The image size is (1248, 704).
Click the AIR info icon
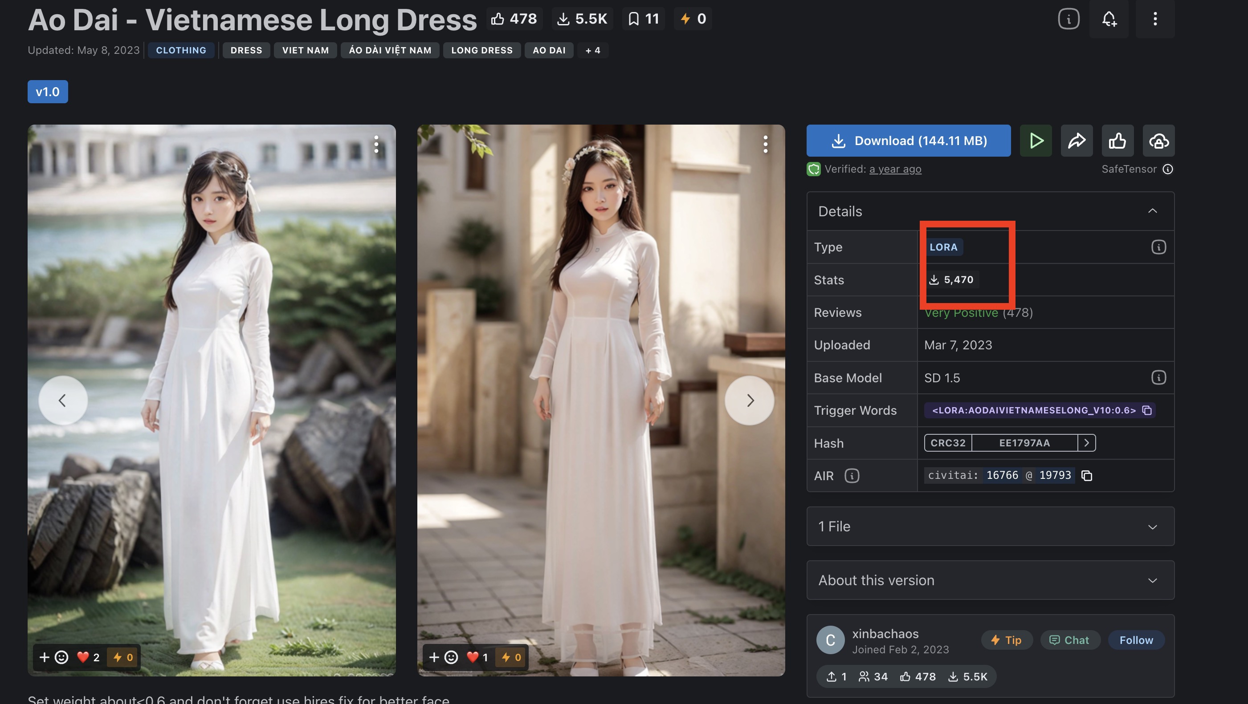(852, 476)
